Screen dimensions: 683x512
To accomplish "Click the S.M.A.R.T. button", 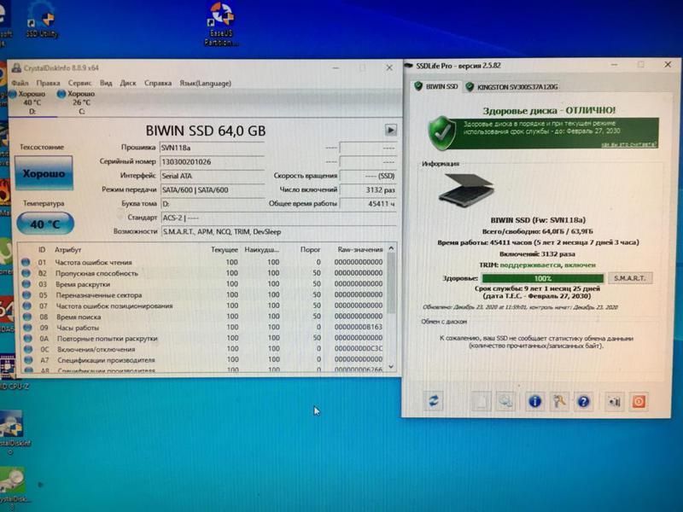I will (628, 278).
